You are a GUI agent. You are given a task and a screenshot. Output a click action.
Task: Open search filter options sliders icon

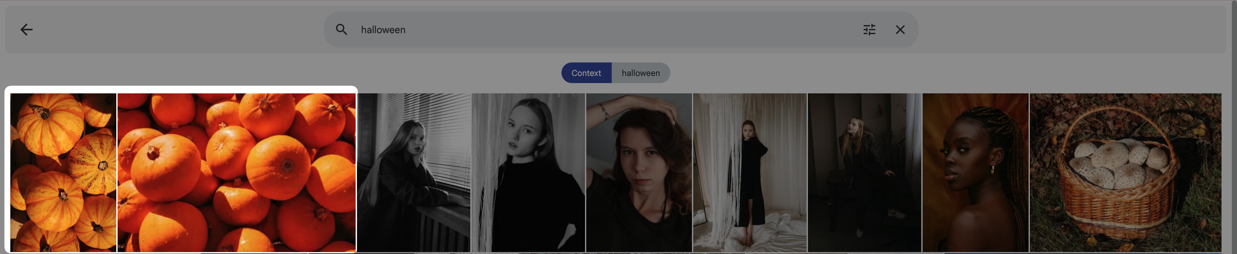pyautogui.click(x=869, y=30)
